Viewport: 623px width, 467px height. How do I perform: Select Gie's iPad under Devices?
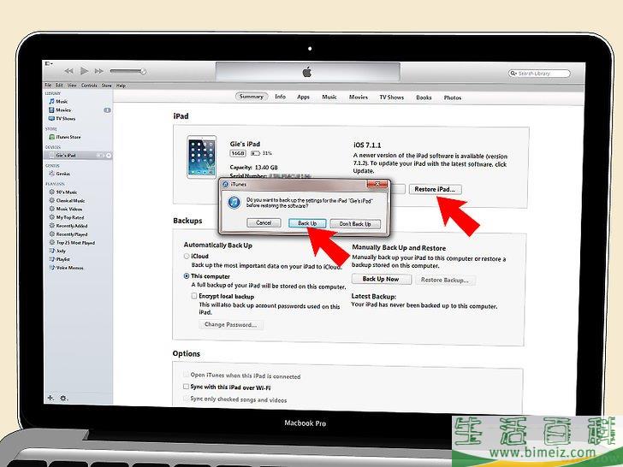point(78,156)
